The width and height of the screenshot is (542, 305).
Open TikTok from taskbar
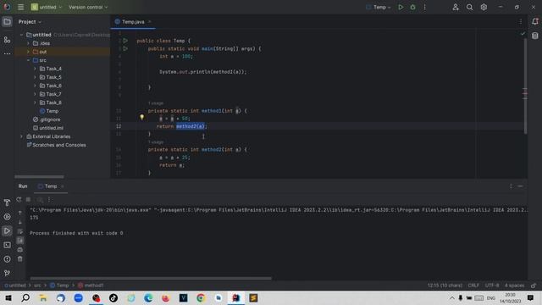point(113,297)
